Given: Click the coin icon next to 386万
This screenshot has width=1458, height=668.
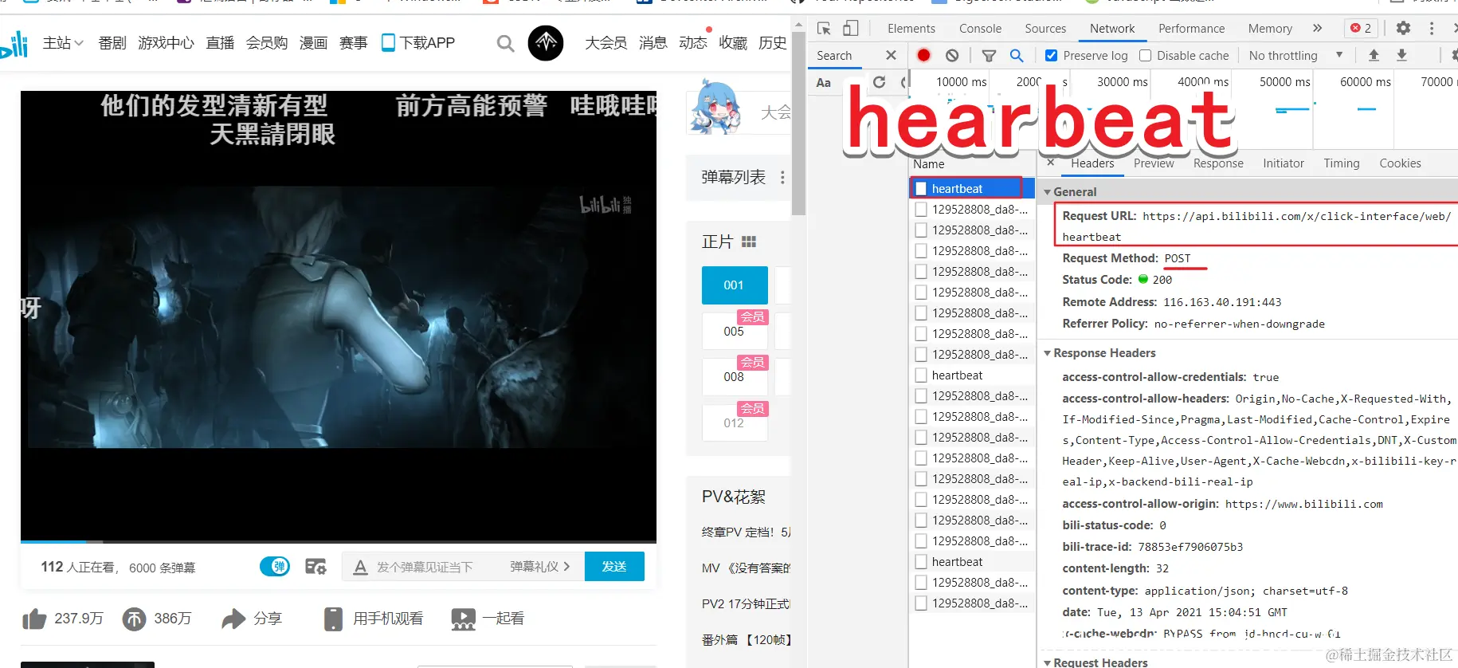Looking at the screenshot, I should point(134,619).
